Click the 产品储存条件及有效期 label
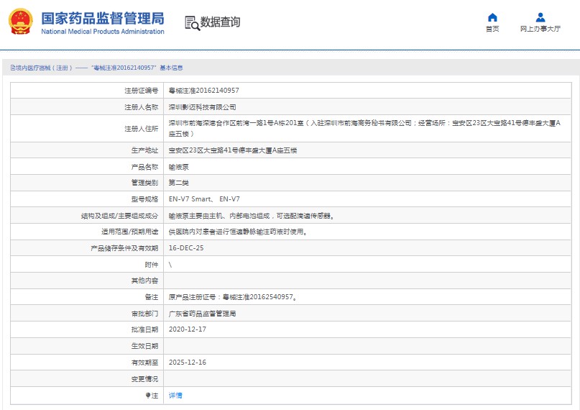 tap(124, 248)
